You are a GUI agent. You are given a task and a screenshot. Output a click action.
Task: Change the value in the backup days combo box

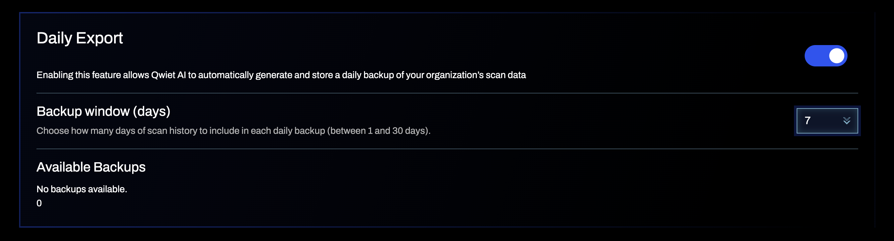point(827,120)
